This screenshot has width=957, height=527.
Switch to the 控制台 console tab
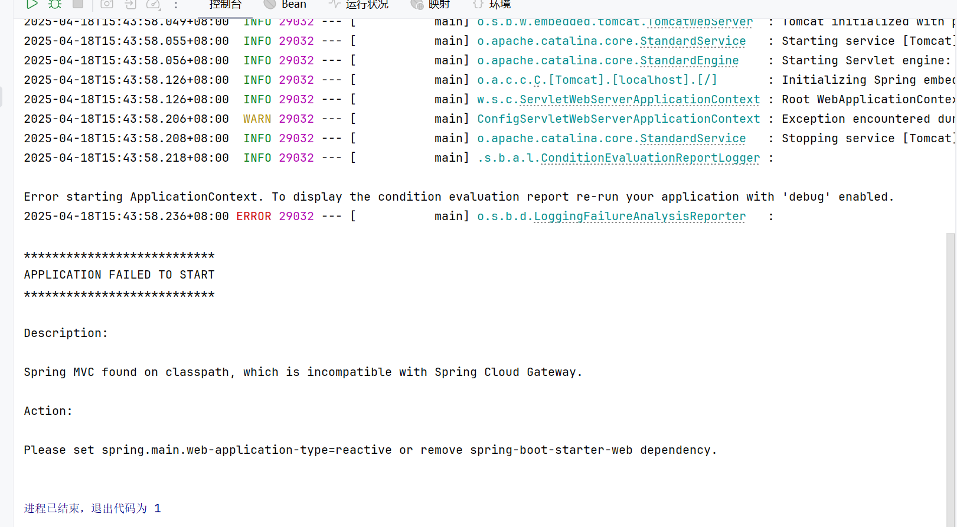(x=226, y=4)
